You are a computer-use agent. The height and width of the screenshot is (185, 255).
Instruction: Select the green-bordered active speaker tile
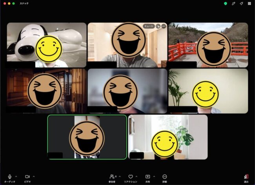click(x=87, y=137)
